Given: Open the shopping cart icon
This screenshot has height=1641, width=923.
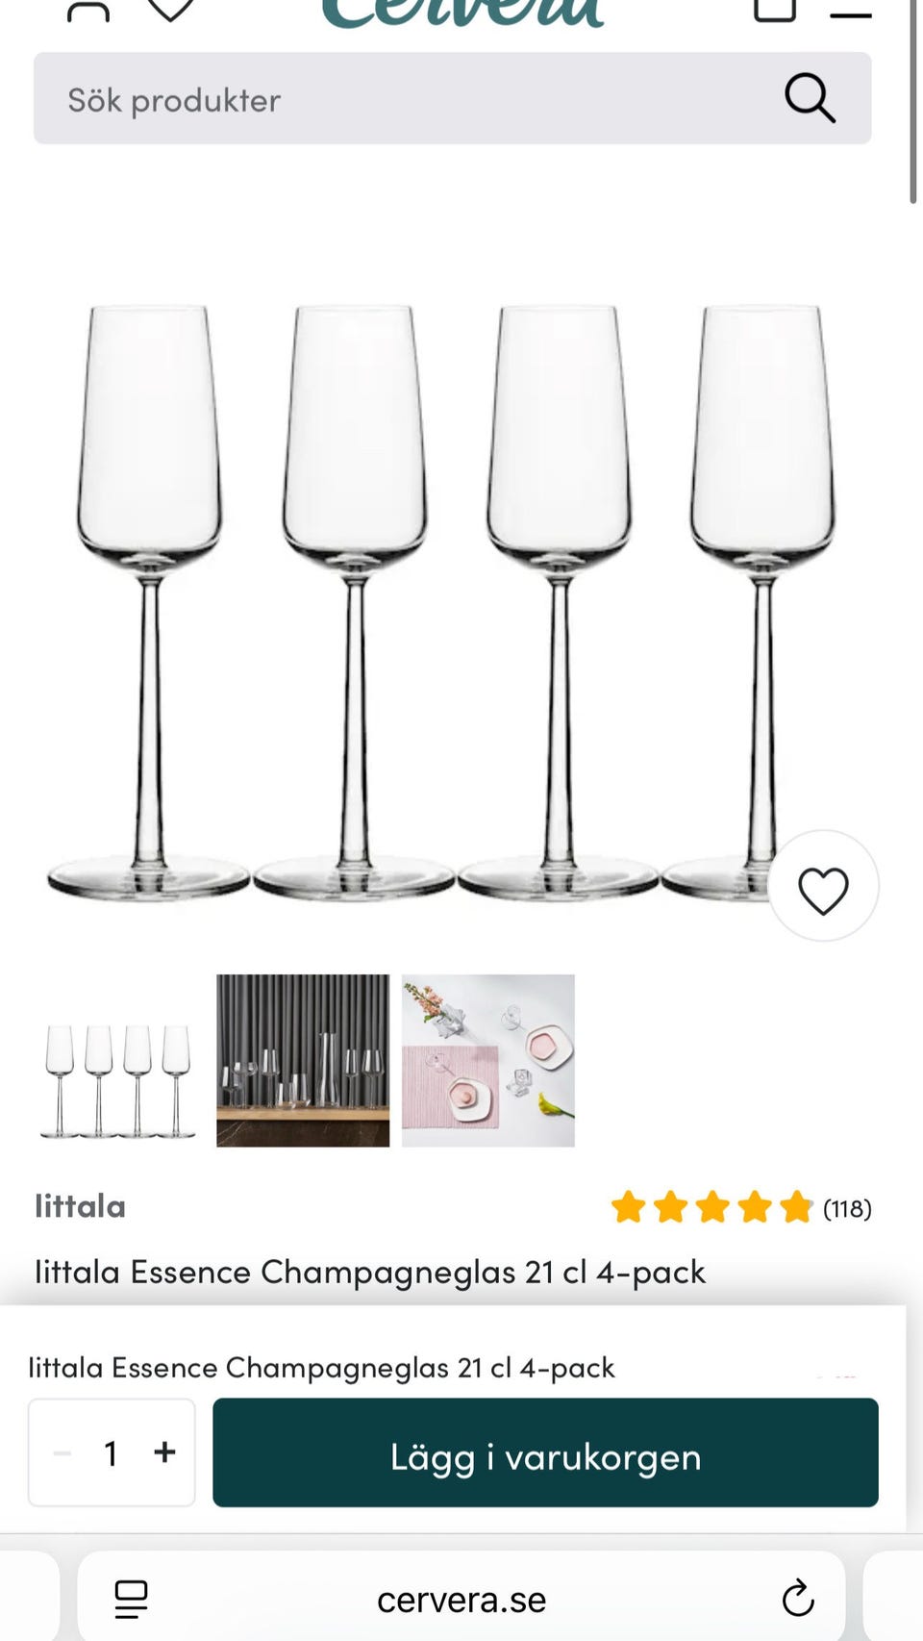Looking at the screenshot, I should [774, 10].
